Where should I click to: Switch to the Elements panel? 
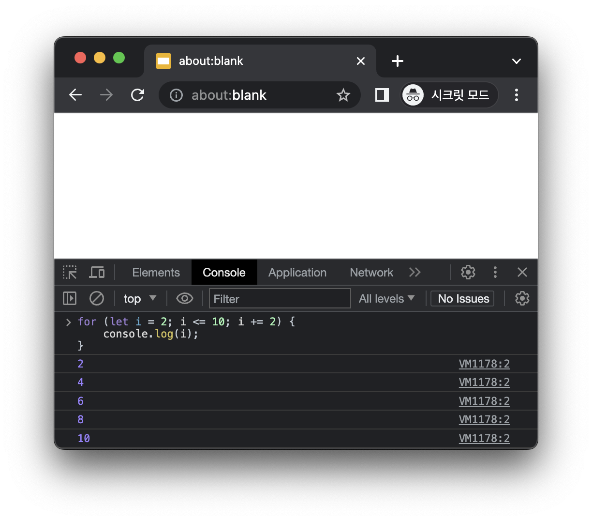(x=156, y=273)
